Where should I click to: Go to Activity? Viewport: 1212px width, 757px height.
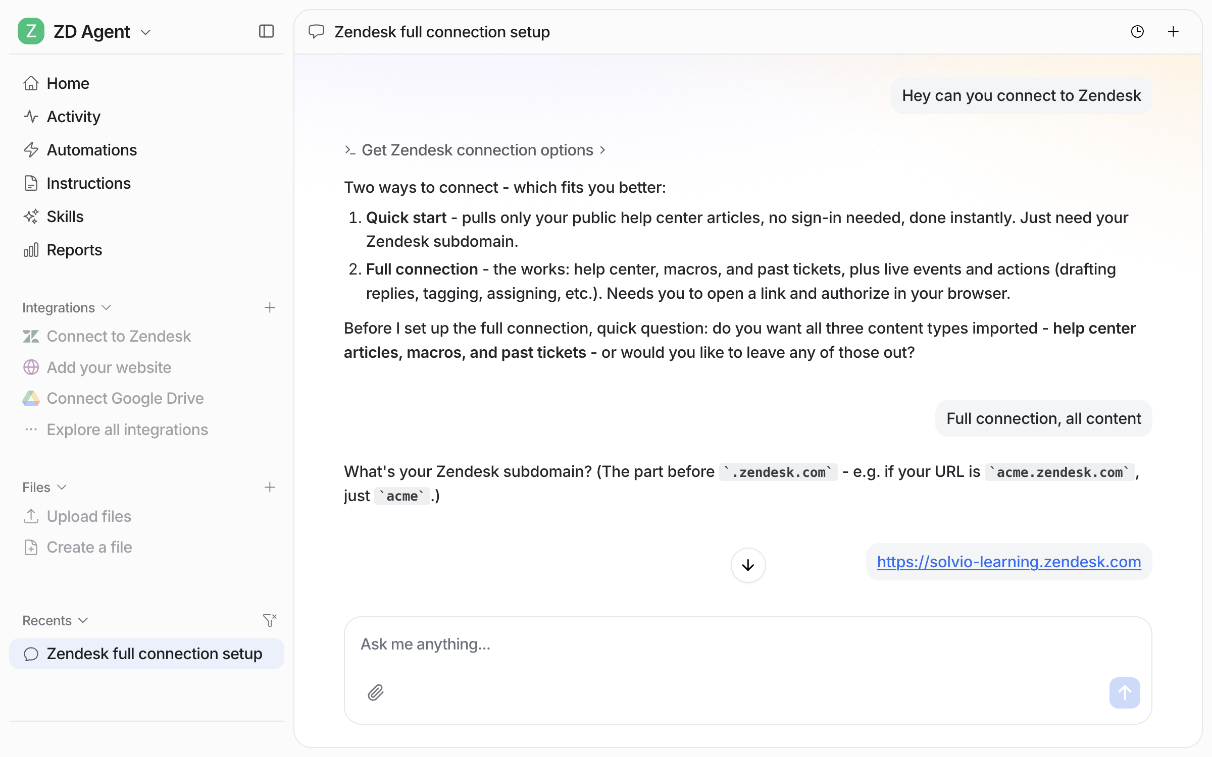73,117
